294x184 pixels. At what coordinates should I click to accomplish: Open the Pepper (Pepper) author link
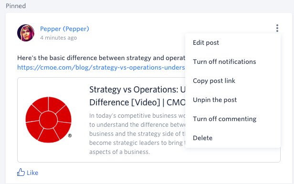click(64, 29)
